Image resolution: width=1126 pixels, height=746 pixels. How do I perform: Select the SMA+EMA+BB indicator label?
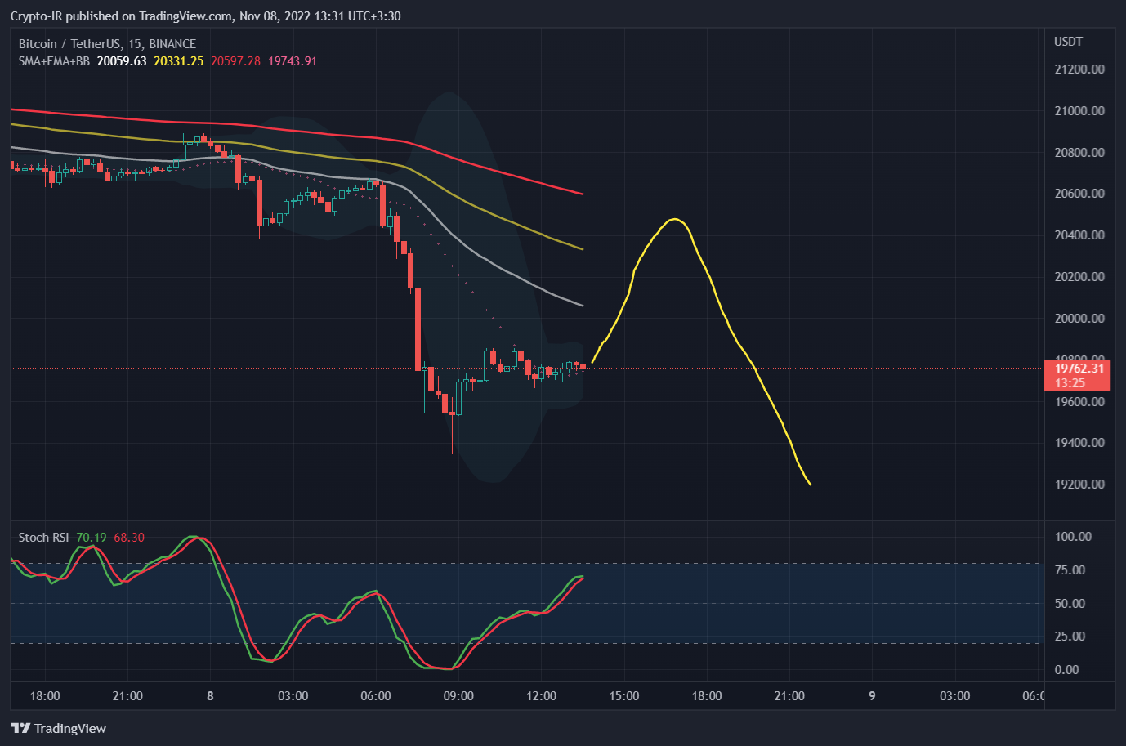tap(54, 61)
